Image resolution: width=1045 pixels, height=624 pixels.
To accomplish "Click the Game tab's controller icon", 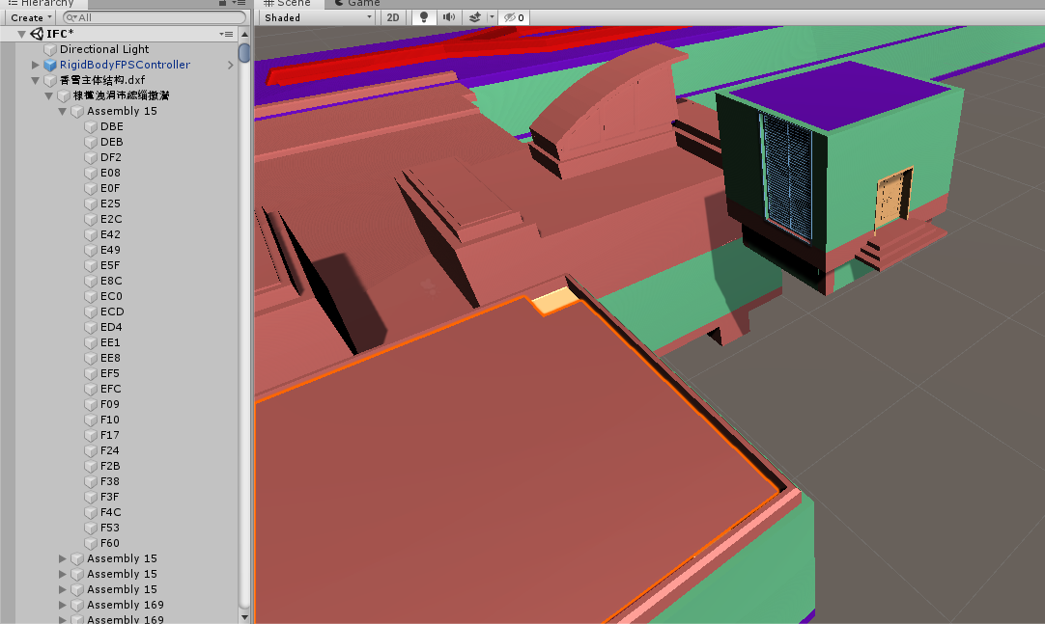I will [340, 3].
